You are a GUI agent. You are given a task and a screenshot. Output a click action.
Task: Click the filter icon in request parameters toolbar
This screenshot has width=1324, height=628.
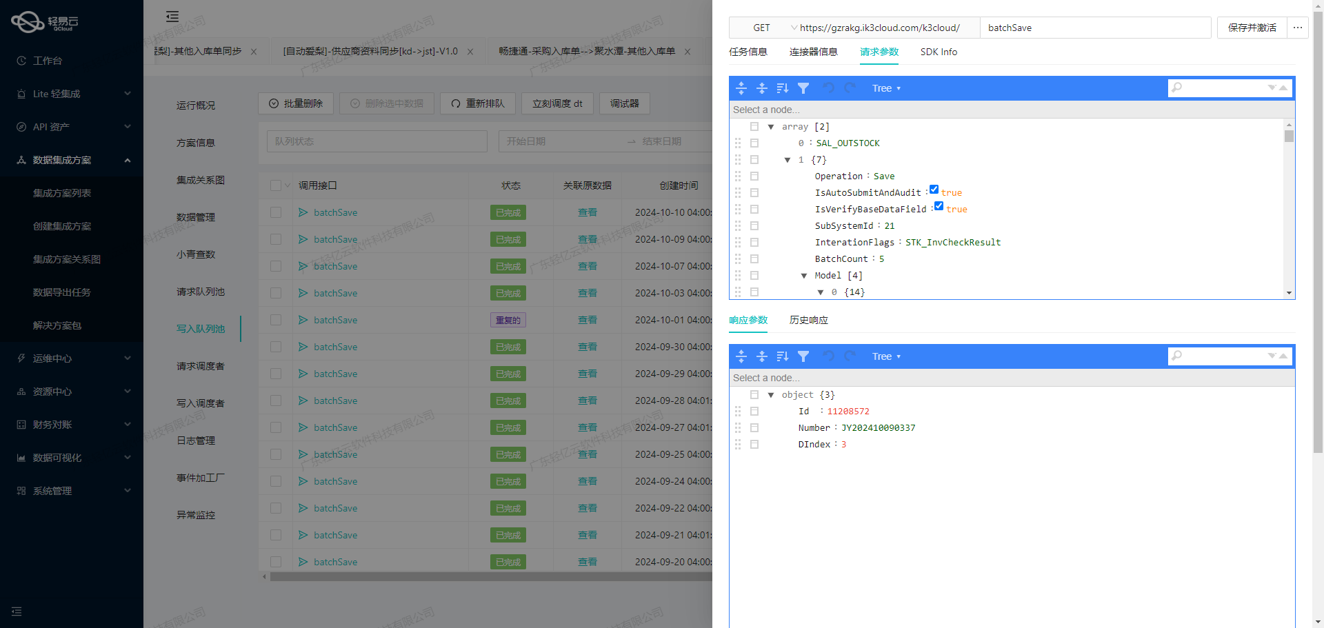click(803, 88)
